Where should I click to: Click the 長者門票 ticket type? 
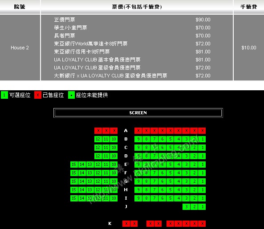pyautogui.click(x=65, y=36)
